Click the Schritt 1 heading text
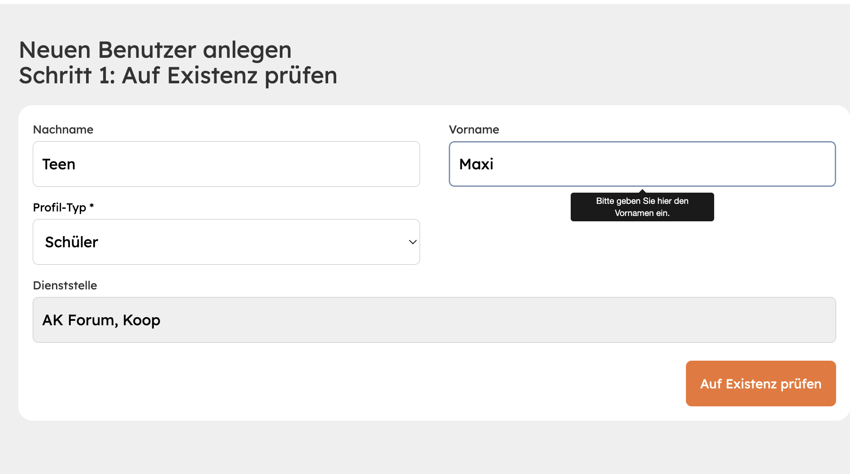The width and height of the screenshot is (850, 474). coord(178,75)
